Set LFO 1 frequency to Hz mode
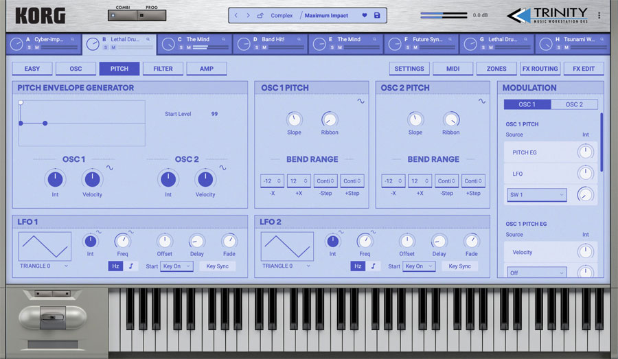Viewport: 618px width, 359px height. pos(115,266)
